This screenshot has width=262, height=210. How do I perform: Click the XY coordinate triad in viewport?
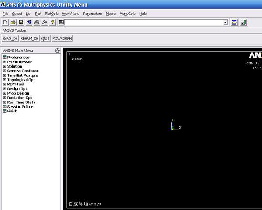176,125
